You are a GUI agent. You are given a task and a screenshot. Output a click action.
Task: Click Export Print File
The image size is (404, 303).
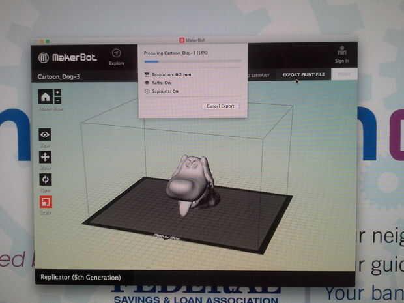point(304,75)
